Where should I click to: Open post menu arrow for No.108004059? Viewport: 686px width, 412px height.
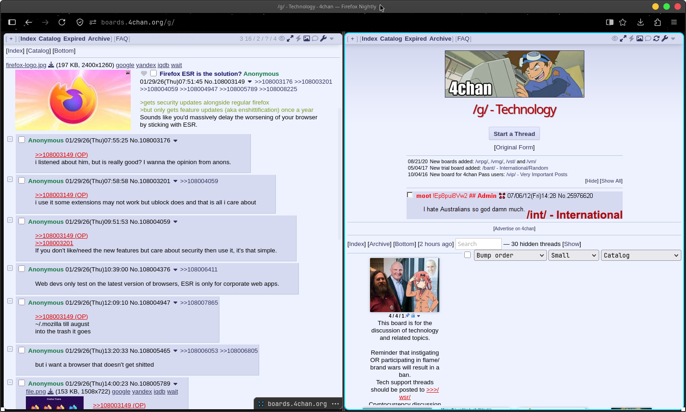176,222
